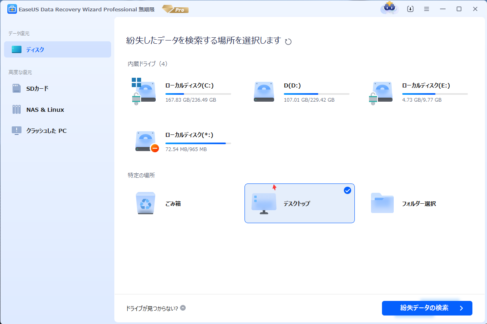The width and height of the screenshot is (487, 324).
Task: Click the arrow on 紛失データの検索 button
Action: (x=461, y=308)
